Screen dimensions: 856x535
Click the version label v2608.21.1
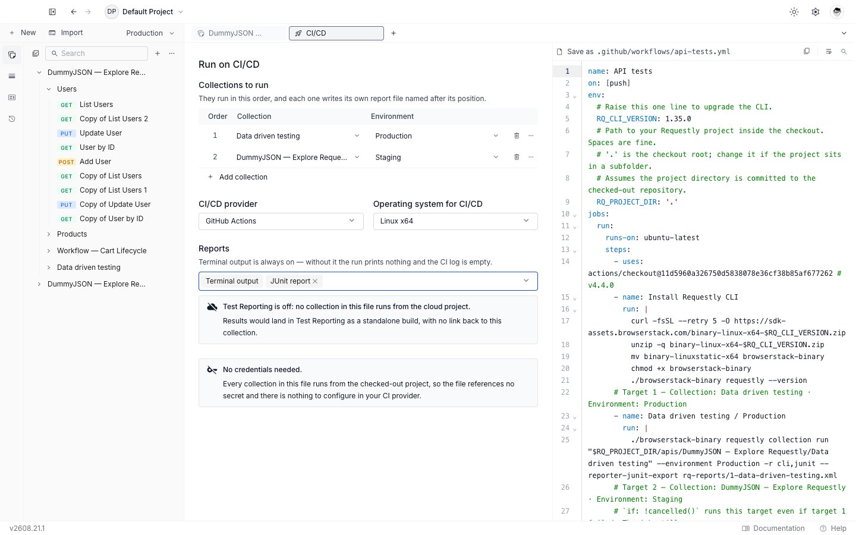[27, 528]
